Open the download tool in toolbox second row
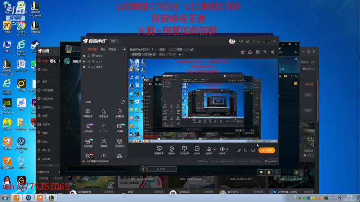 (104, 128)
